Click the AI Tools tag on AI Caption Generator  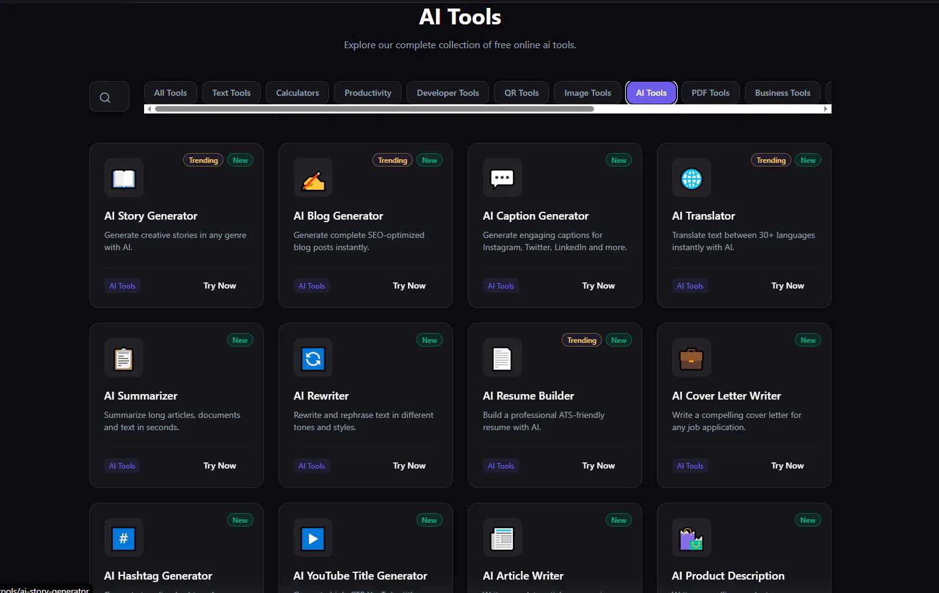(501, 286)
